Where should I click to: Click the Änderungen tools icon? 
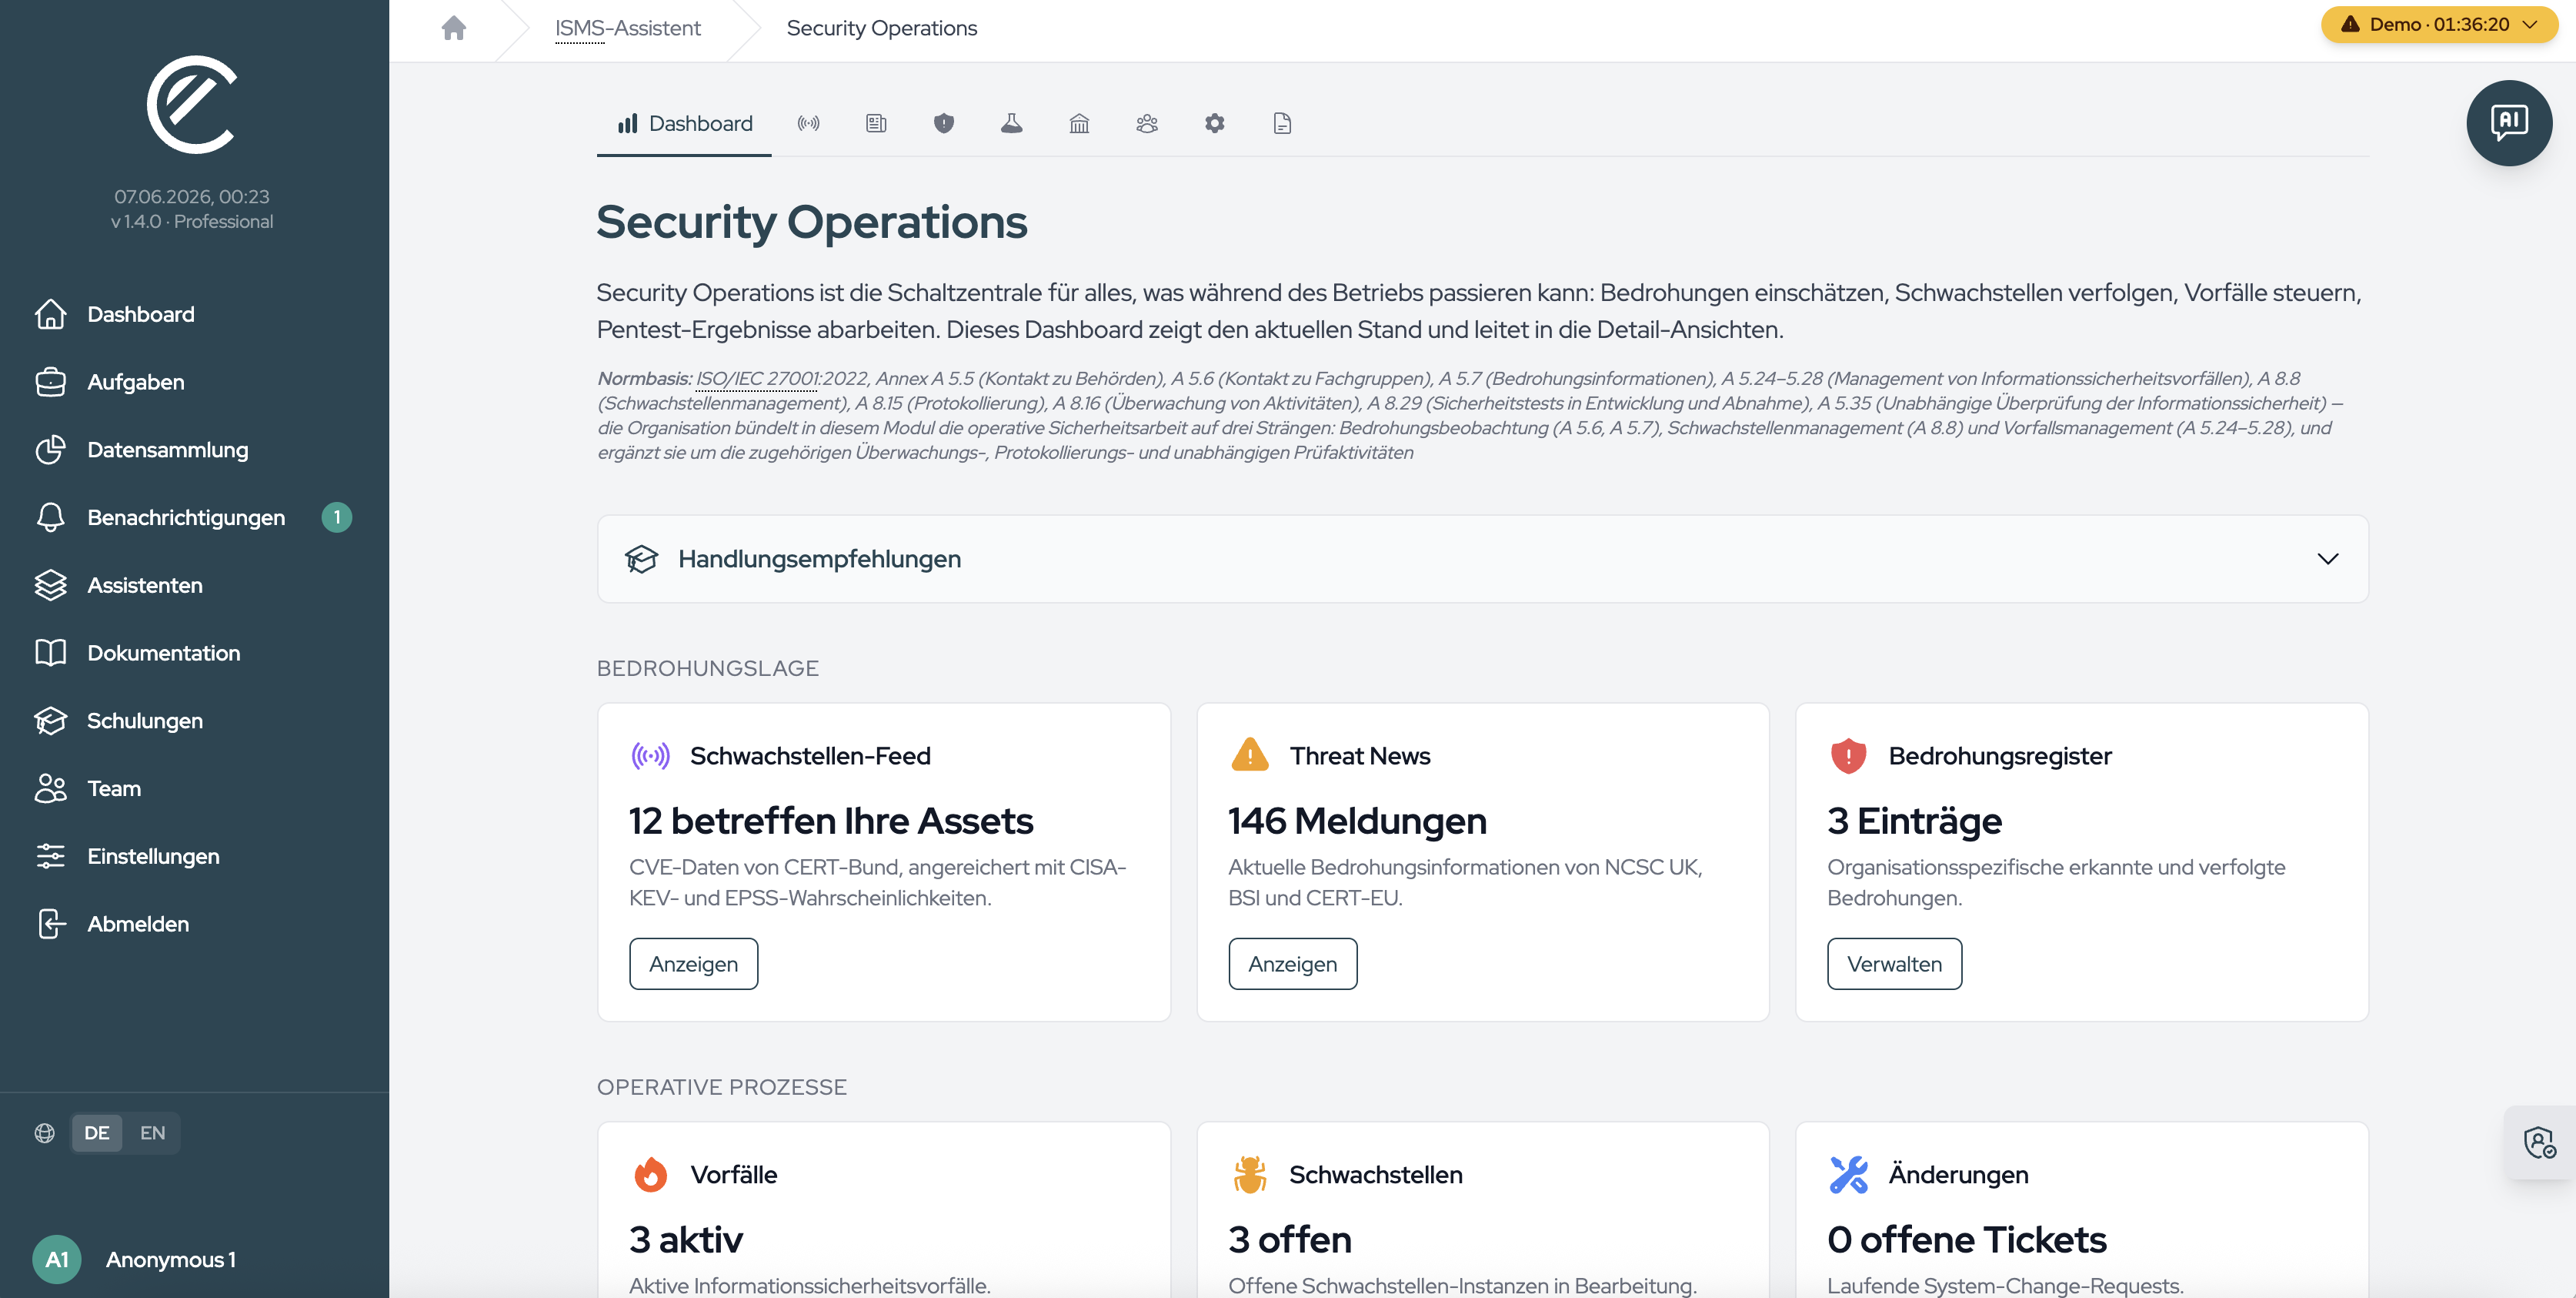(1848, 1174)
